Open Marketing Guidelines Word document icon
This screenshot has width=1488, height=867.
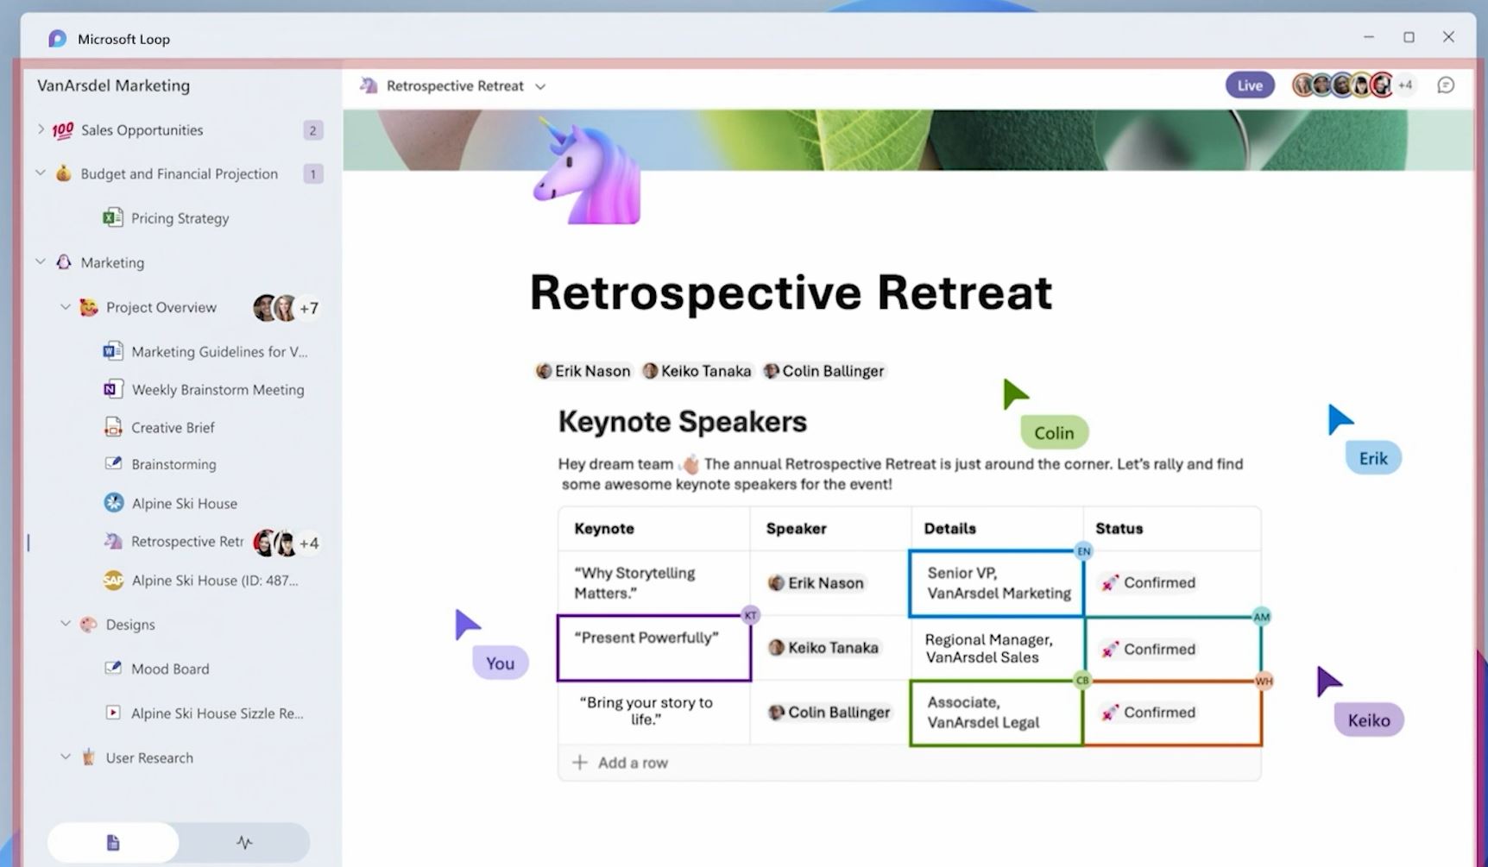[x=112, y=351]
